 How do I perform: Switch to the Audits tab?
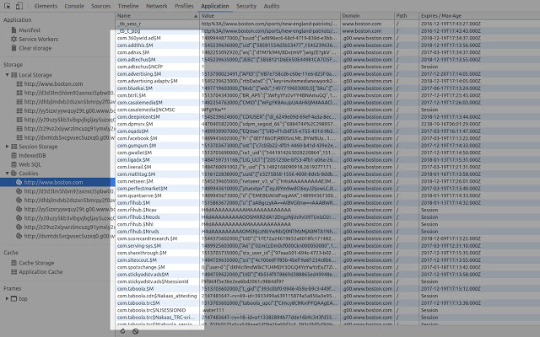pos(272,6)
